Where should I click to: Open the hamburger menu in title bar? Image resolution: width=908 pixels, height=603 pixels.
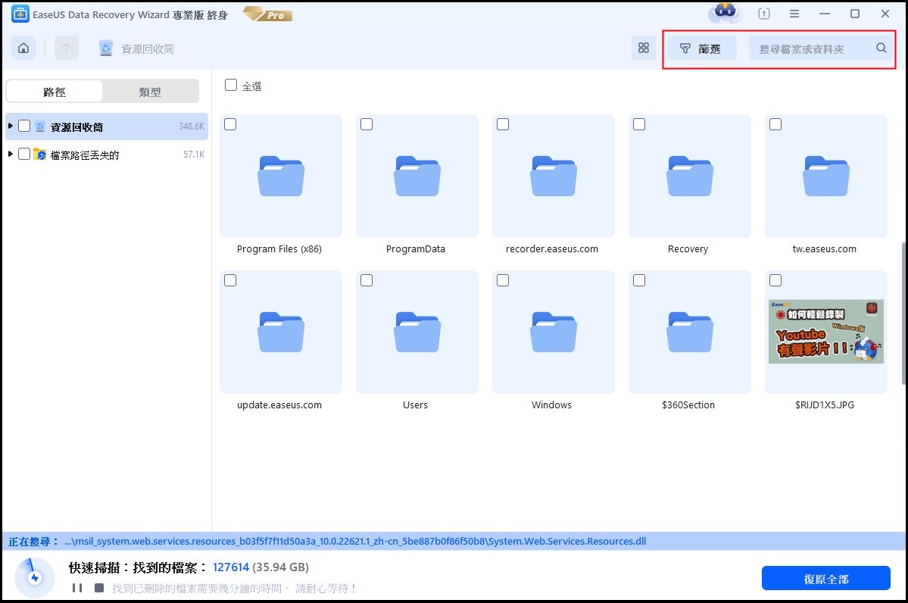point(794,14)
